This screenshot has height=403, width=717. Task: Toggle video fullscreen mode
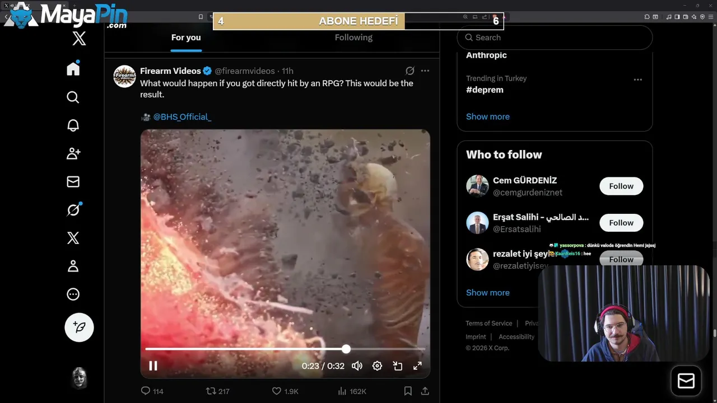pyautogui.click(x=417, y=366)
